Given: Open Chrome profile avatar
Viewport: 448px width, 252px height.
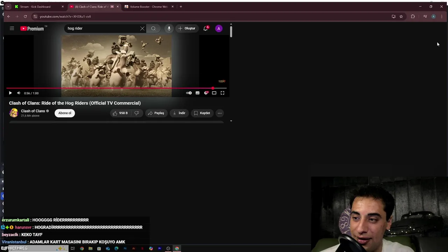Looking at the screenshot, I should [433, 16].
